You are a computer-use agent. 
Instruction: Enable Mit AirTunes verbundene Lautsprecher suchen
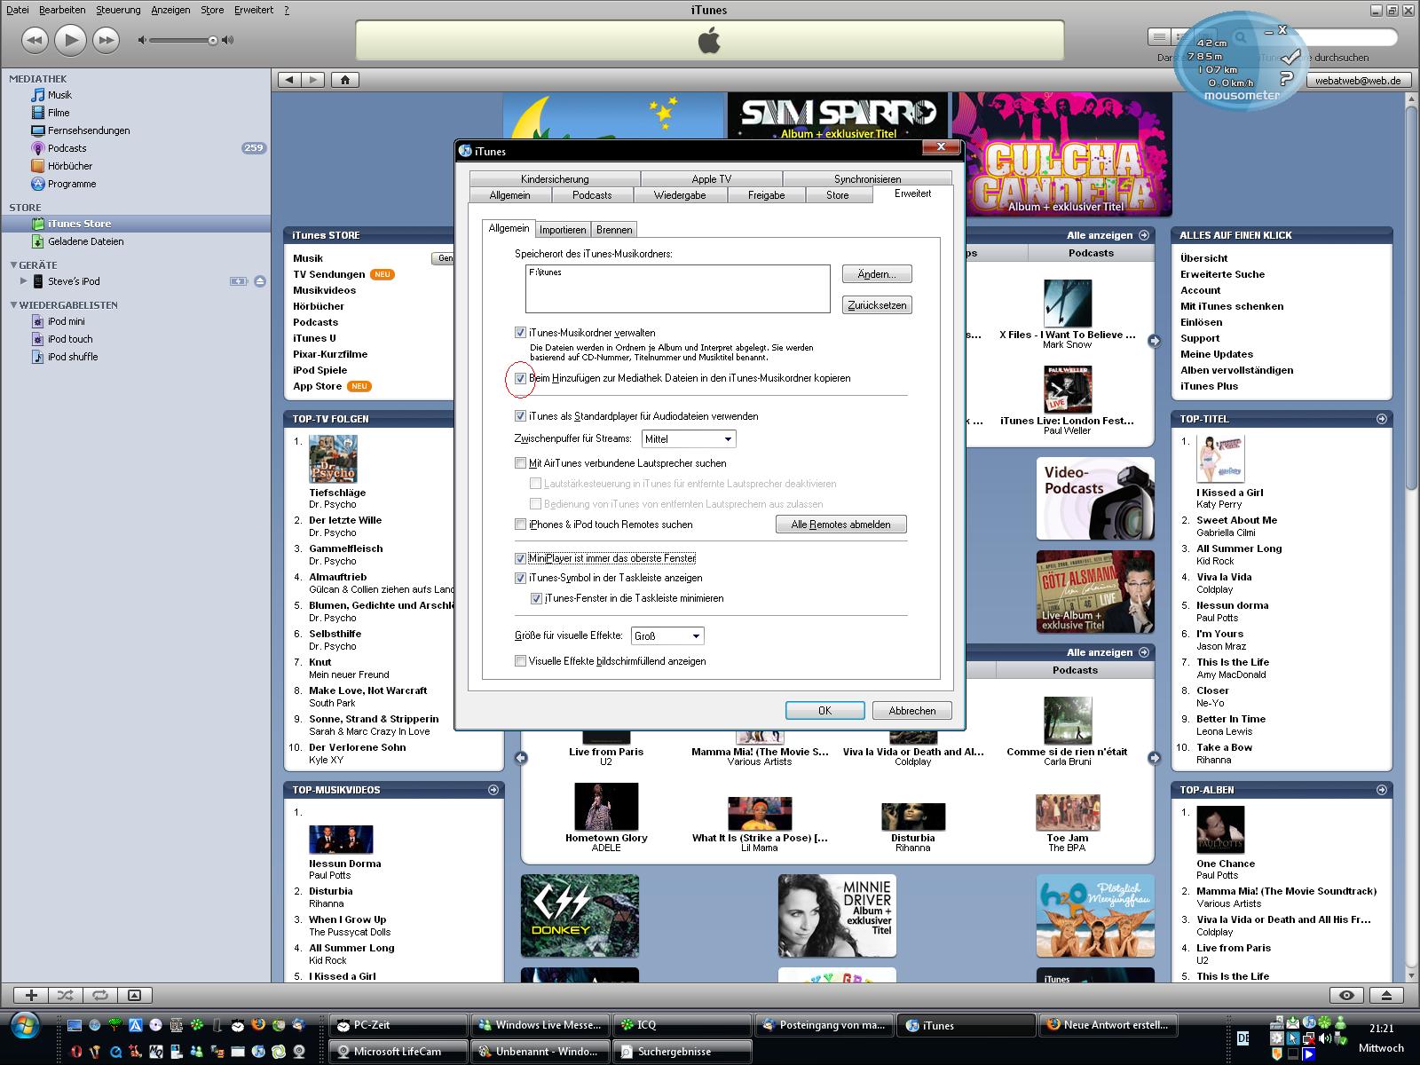tap(520, 463)
